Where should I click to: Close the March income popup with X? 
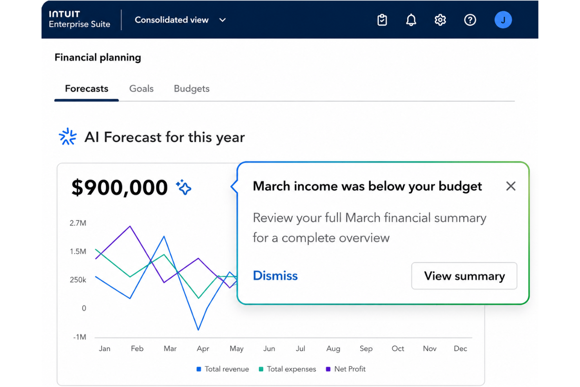click(x=511, y=186)
